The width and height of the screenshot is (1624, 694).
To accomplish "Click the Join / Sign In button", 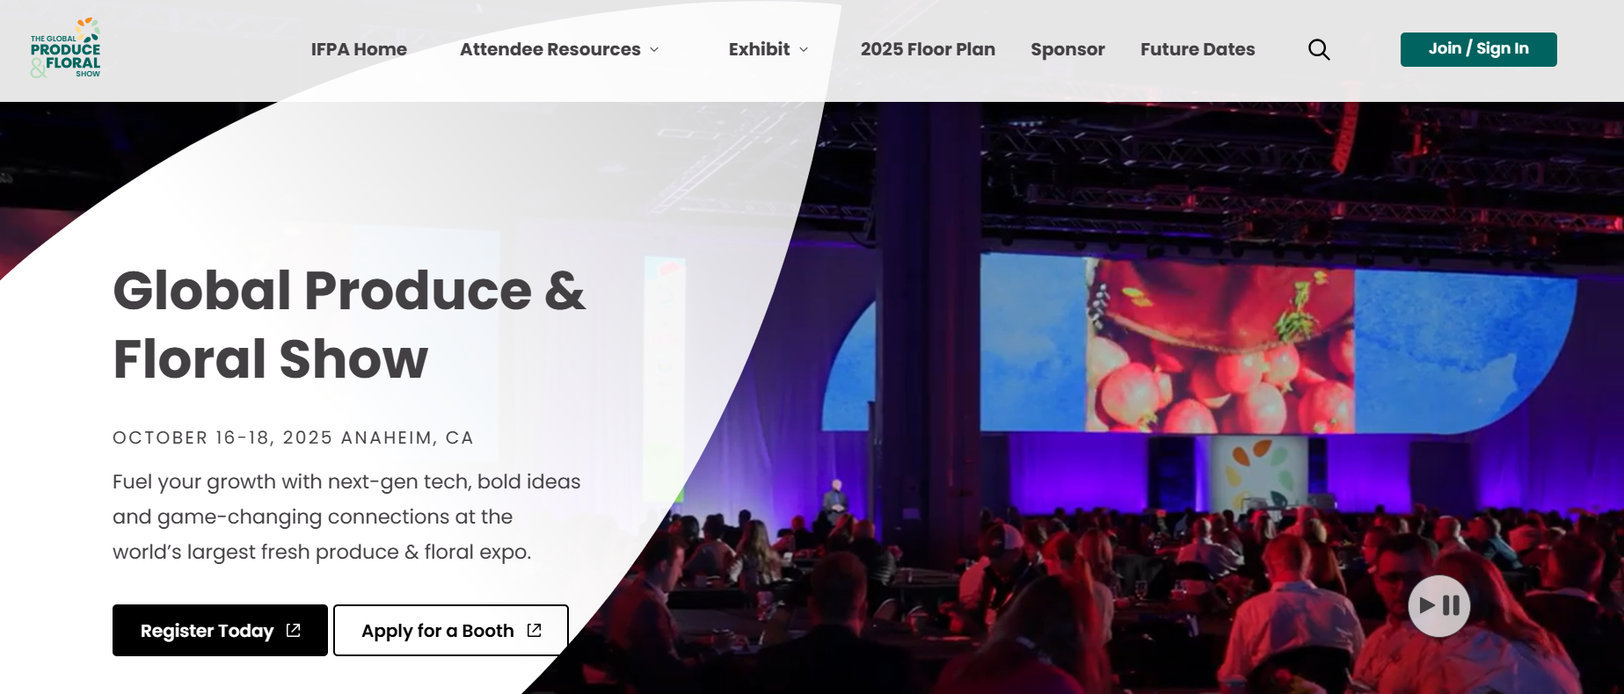I will pos(1478,49).
